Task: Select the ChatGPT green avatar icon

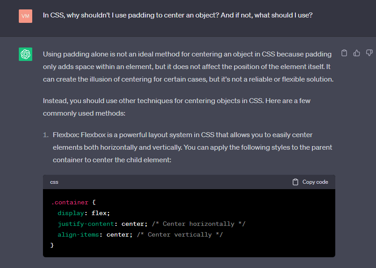Action: [26, 53]
